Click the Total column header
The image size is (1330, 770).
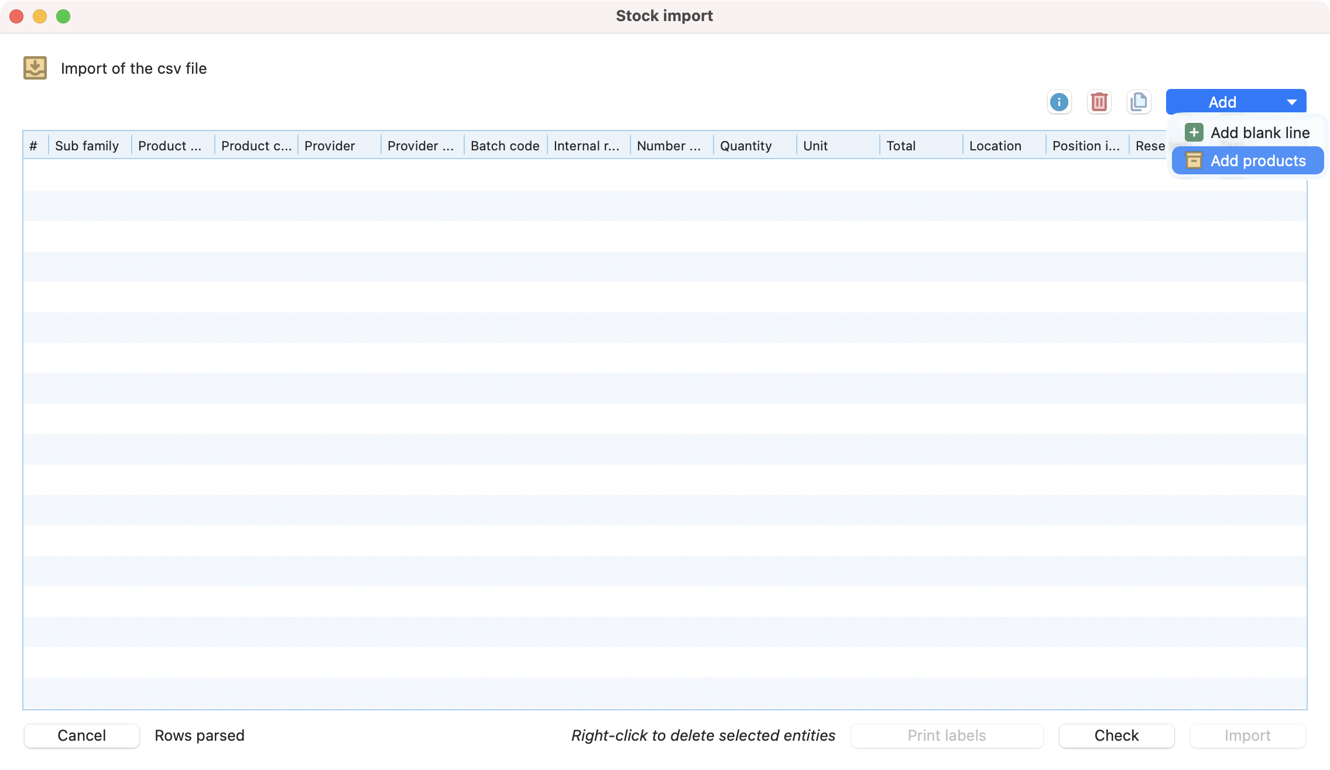coord(901,146)
